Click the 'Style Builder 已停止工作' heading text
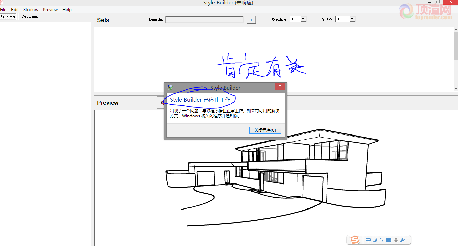The height and width of the screenshot is (246, 458). coord(200,100)
